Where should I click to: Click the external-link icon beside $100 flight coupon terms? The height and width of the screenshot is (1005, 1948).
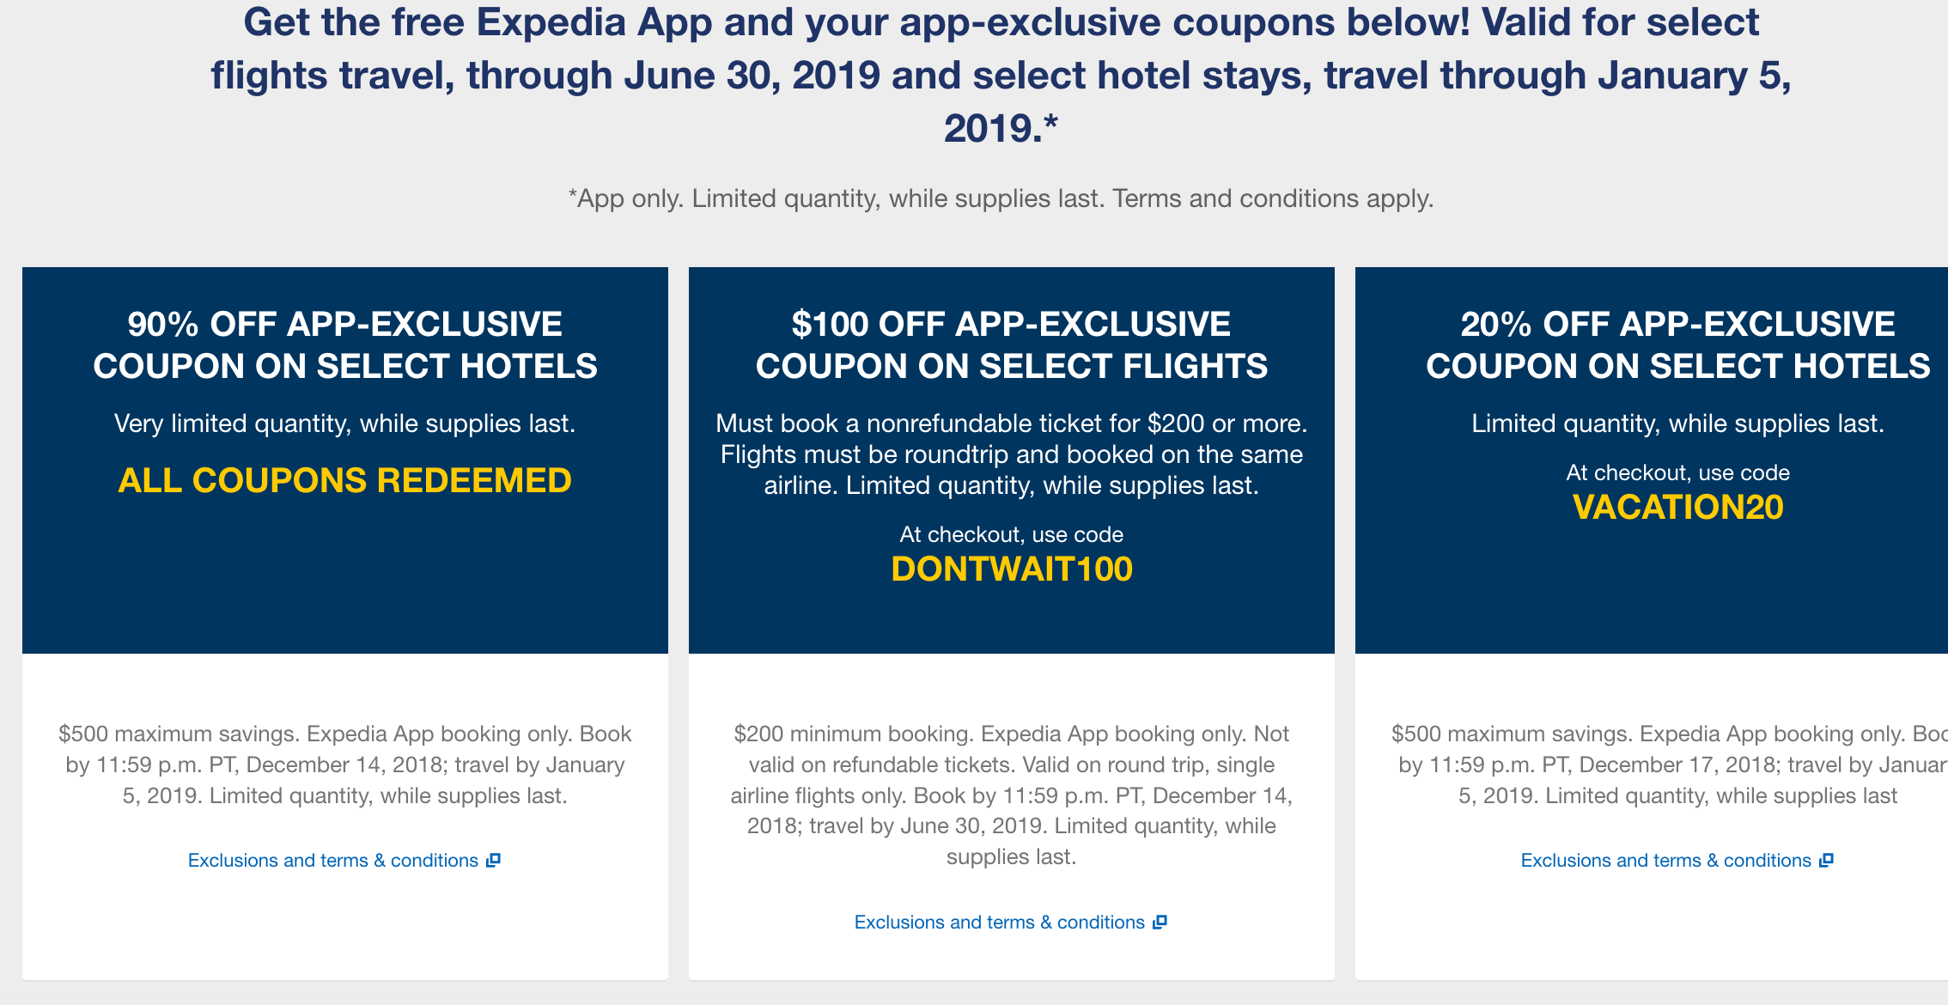point(1161,922)
